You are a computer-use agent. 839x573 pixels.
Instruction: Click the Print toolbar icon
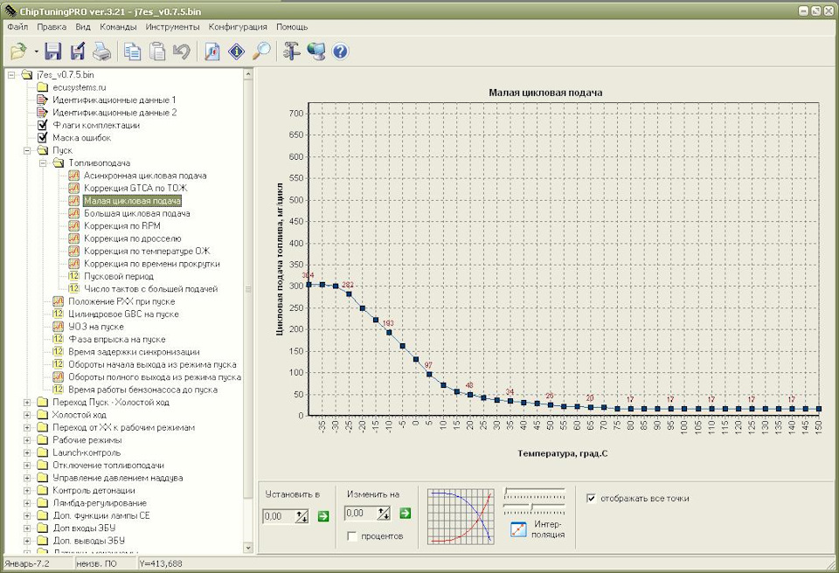[x=101, y=52]
